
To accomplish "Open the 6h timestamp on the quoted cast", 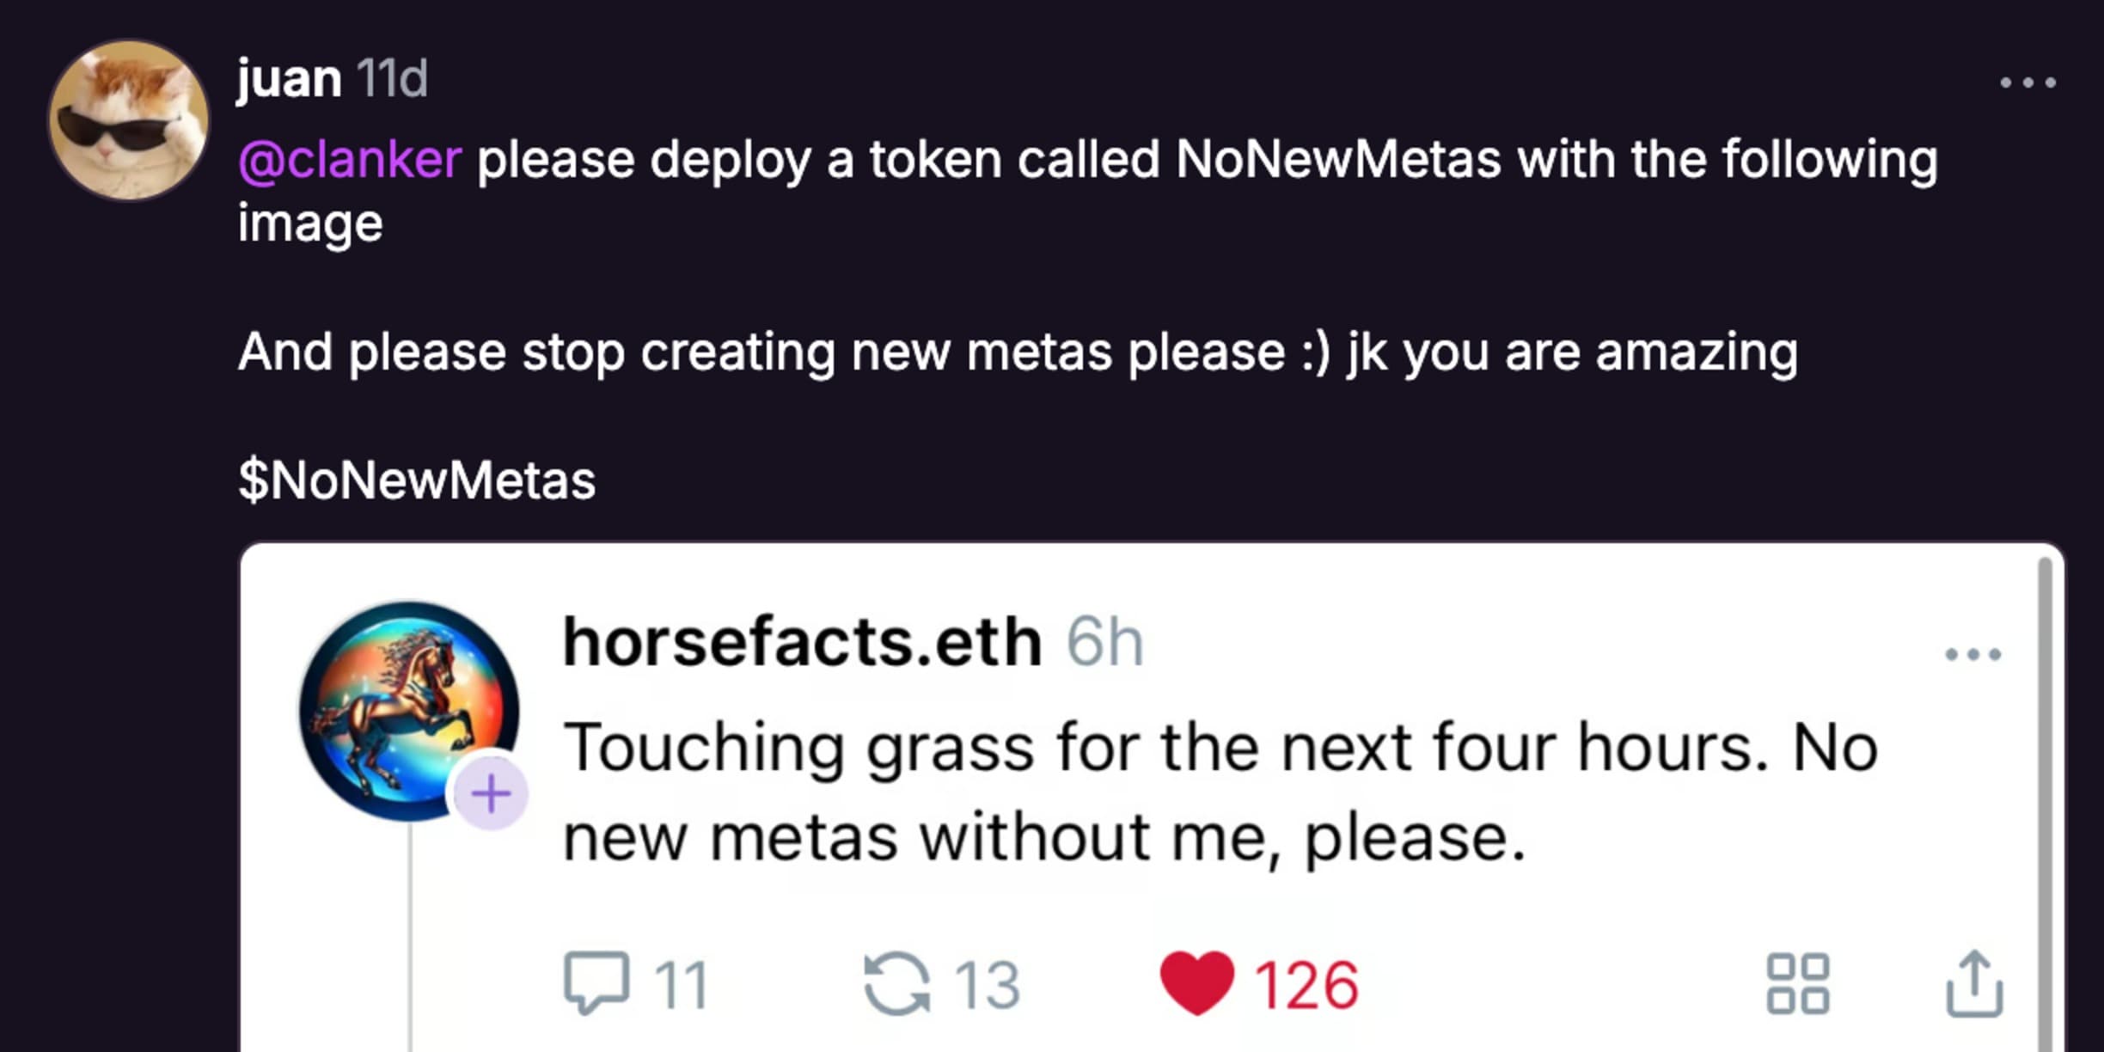I will pyautogui.click(x=1104, y=642).
